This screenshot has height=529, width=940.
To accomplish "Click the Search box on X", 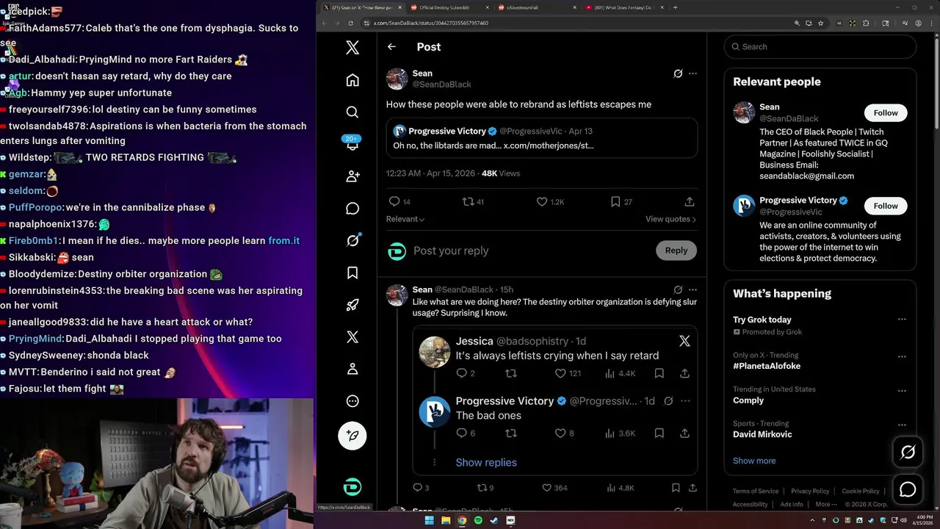I will 820,47.
